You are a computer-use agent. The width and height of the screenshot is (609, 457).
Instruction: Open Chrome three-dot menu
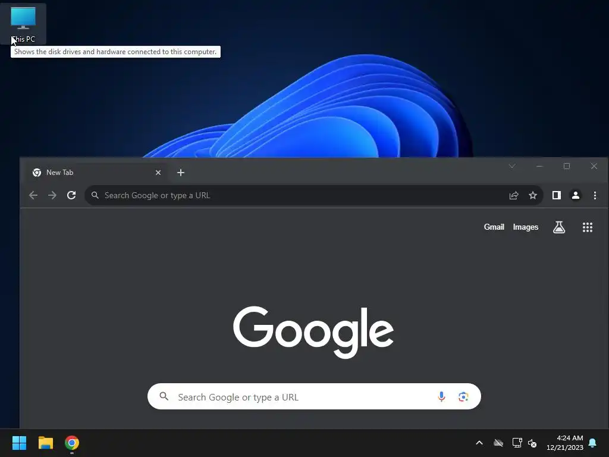(x=595, y=195)
